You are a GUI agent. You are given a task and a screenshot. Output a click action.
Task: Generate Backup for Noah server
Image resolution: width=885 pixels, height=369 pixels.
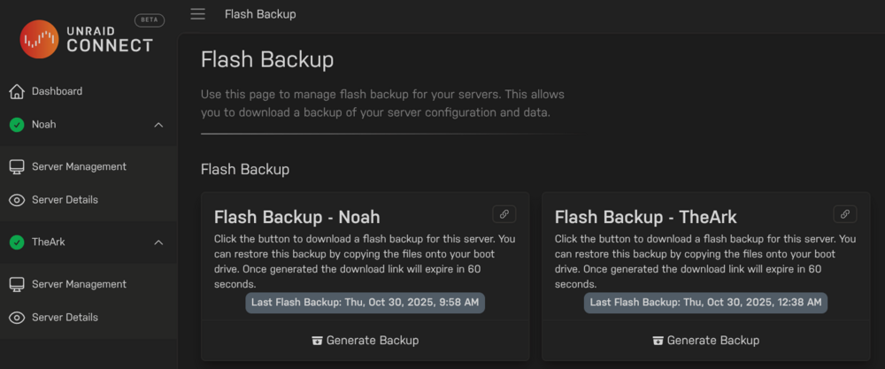coord(366,340)
